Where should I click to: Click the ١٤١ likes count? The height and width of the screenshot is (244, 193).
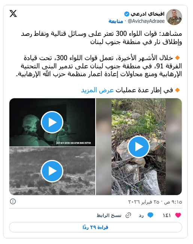click(167, 216)
